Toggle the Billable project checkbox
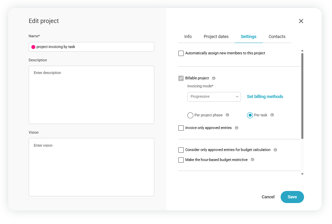The width and height of the screenshot is (332, 224). 181,78
